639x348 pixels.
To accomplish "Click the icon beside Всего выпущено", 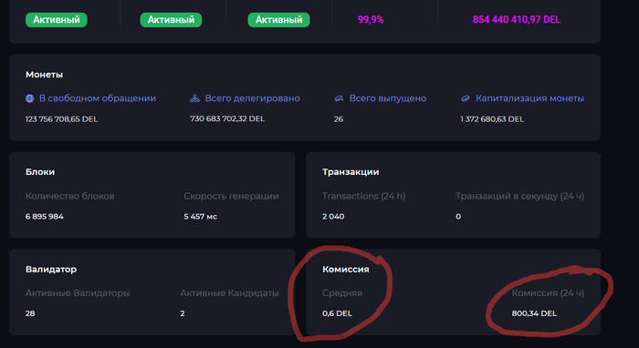I will [x=339, y=98].
